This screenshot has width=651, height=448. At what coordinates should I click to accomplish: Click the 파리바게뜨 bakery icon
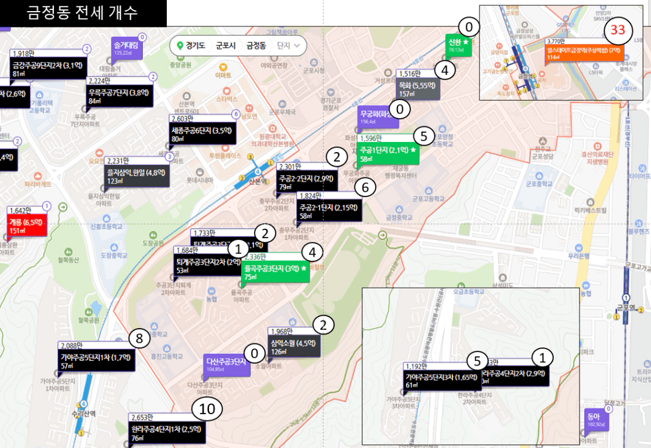click(x=38, y=176)
